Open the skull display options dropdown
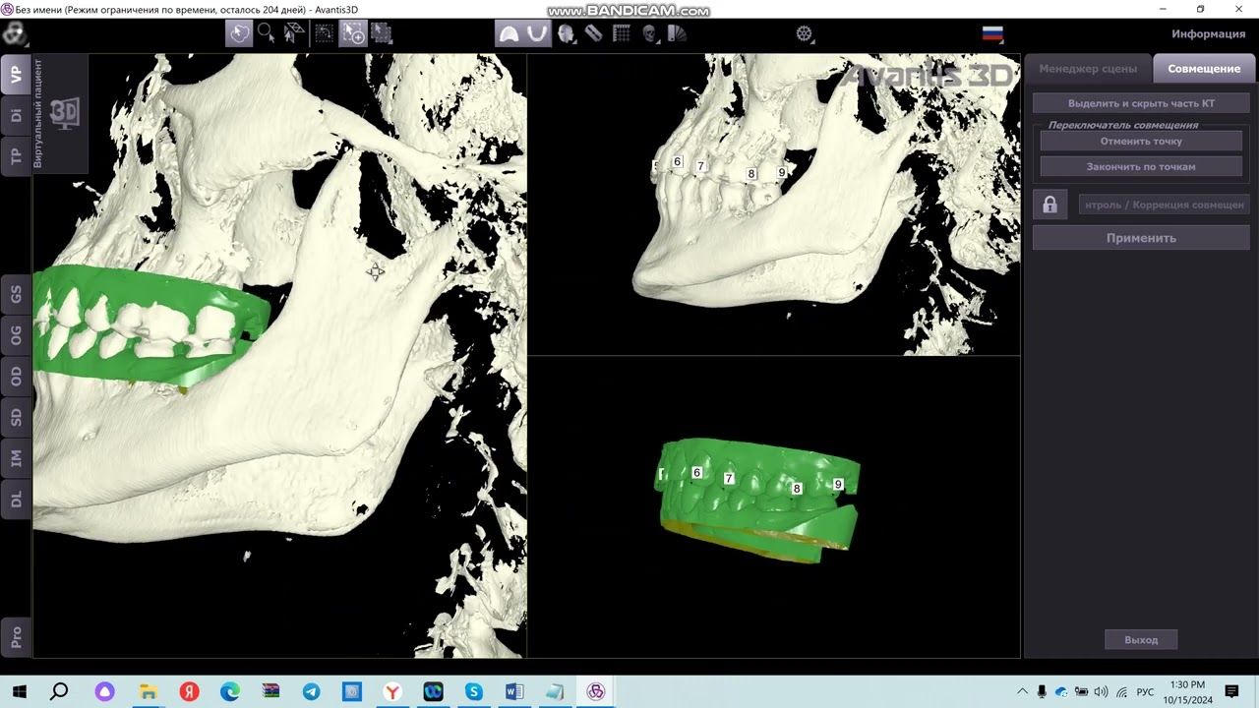 pos(649,33)
